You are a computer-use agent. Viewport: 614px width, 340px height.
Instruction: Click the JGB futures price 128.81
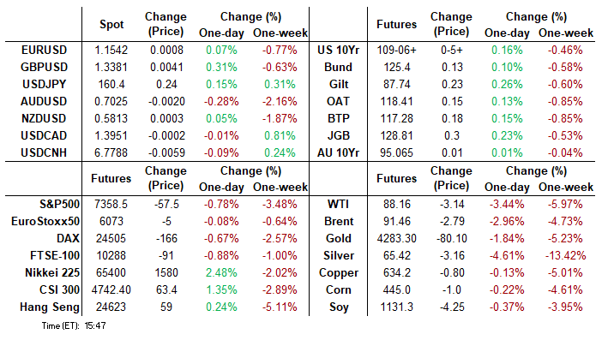pyautogui.click(x=397, y=136)
